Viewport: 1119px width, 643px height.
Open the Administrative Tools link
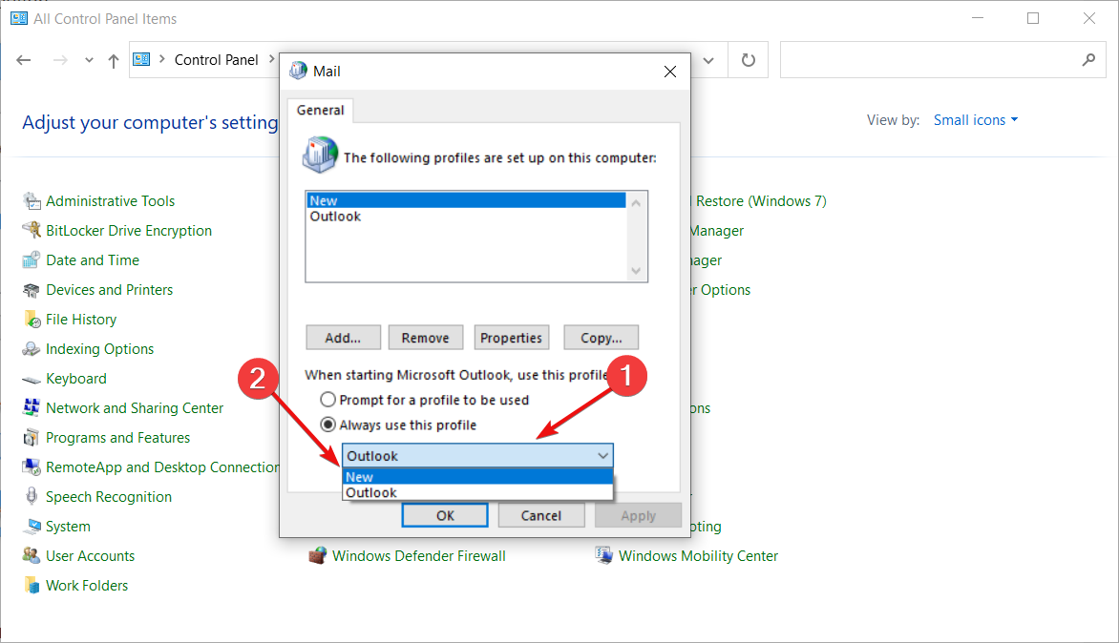(111, 201)
